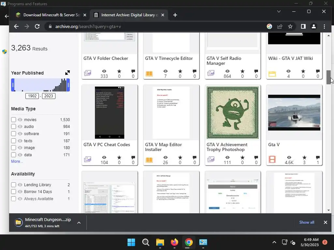This screenshot has height=250, width=334.
Task: Click the texts book icon on GTA V Map Editor Installer
Action: coord(149,160)
